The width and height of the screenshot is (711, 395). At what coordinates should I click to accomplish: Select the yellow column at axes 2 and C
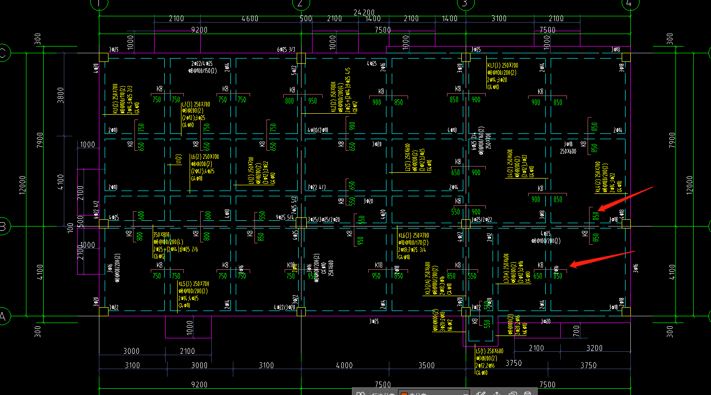click(x=301, y=58)
